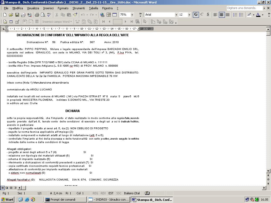Switch to SVIDR03 Idraulico taskbar window

coord(109,200)
